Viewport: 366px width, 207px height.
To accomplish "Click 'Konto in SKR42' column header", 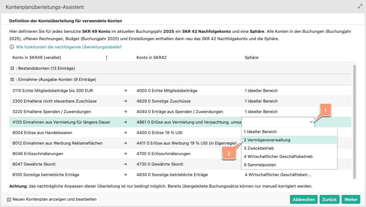I will pyautogui.click(x=151, y=57).
